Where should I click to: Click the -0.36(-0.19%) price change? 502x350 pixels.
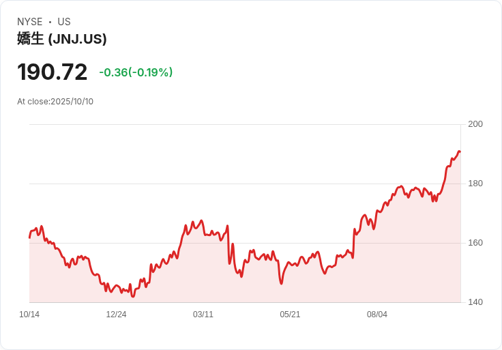136,72
